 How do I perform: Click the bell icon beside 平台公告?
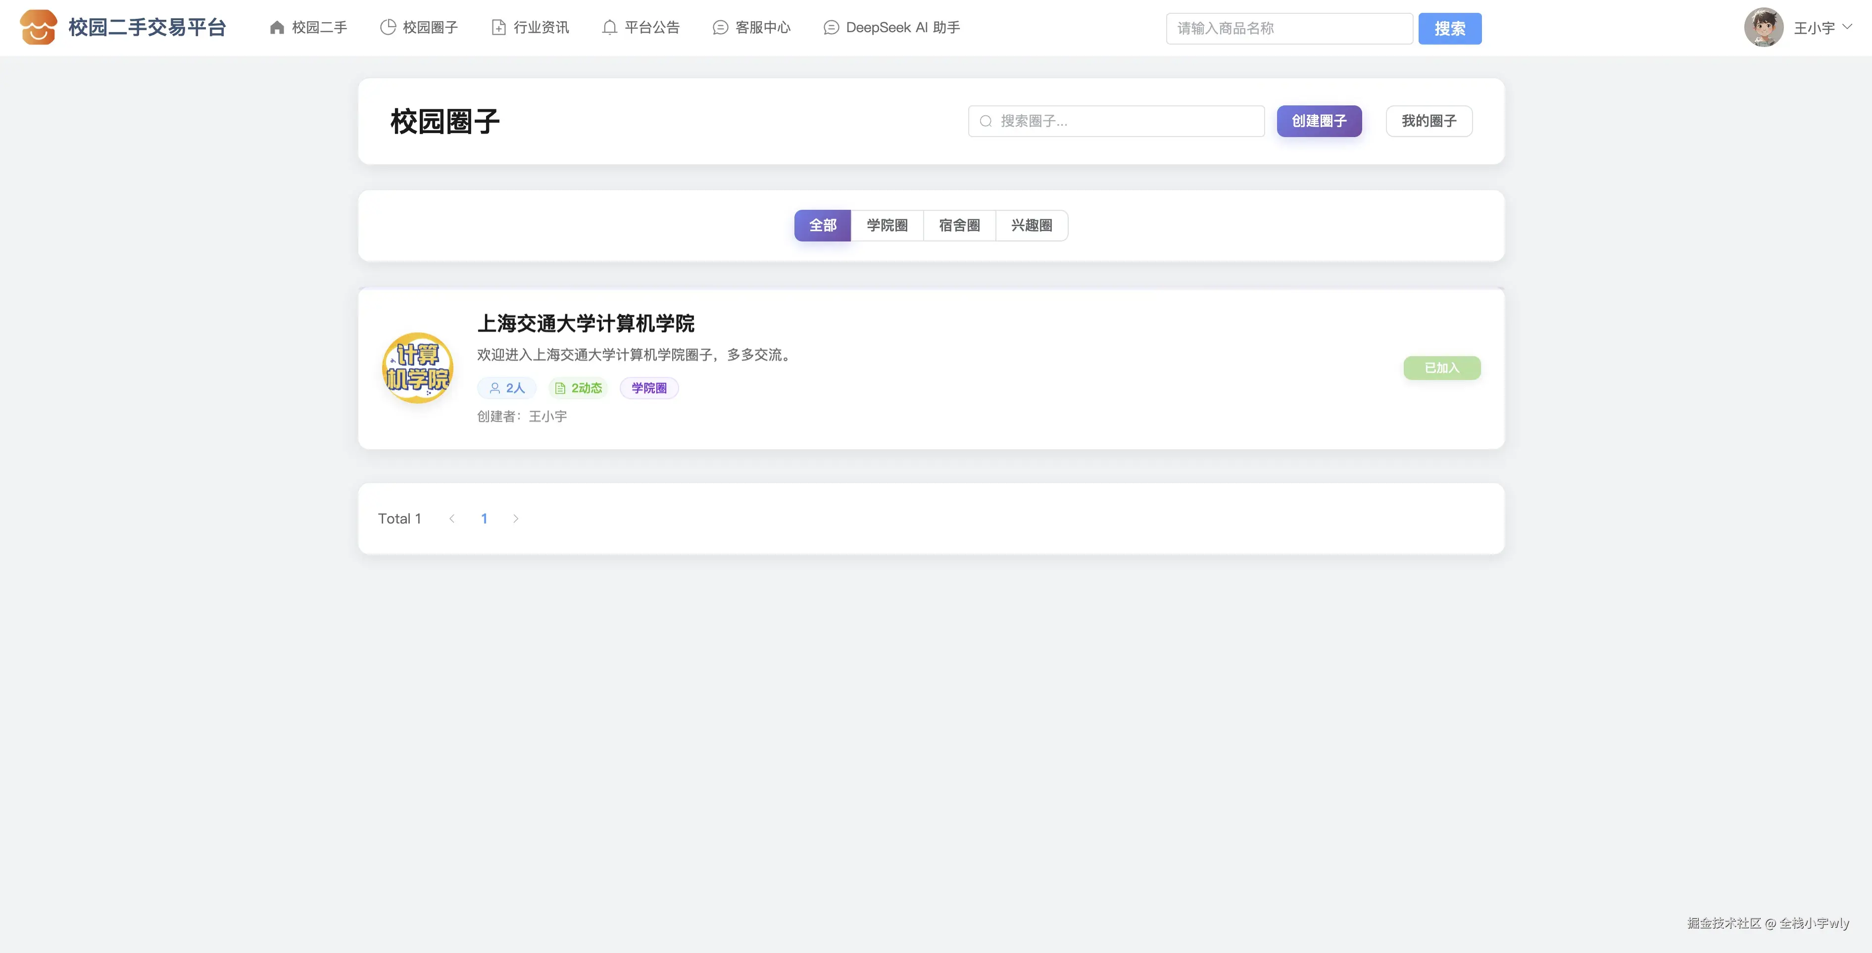point(609,28)
